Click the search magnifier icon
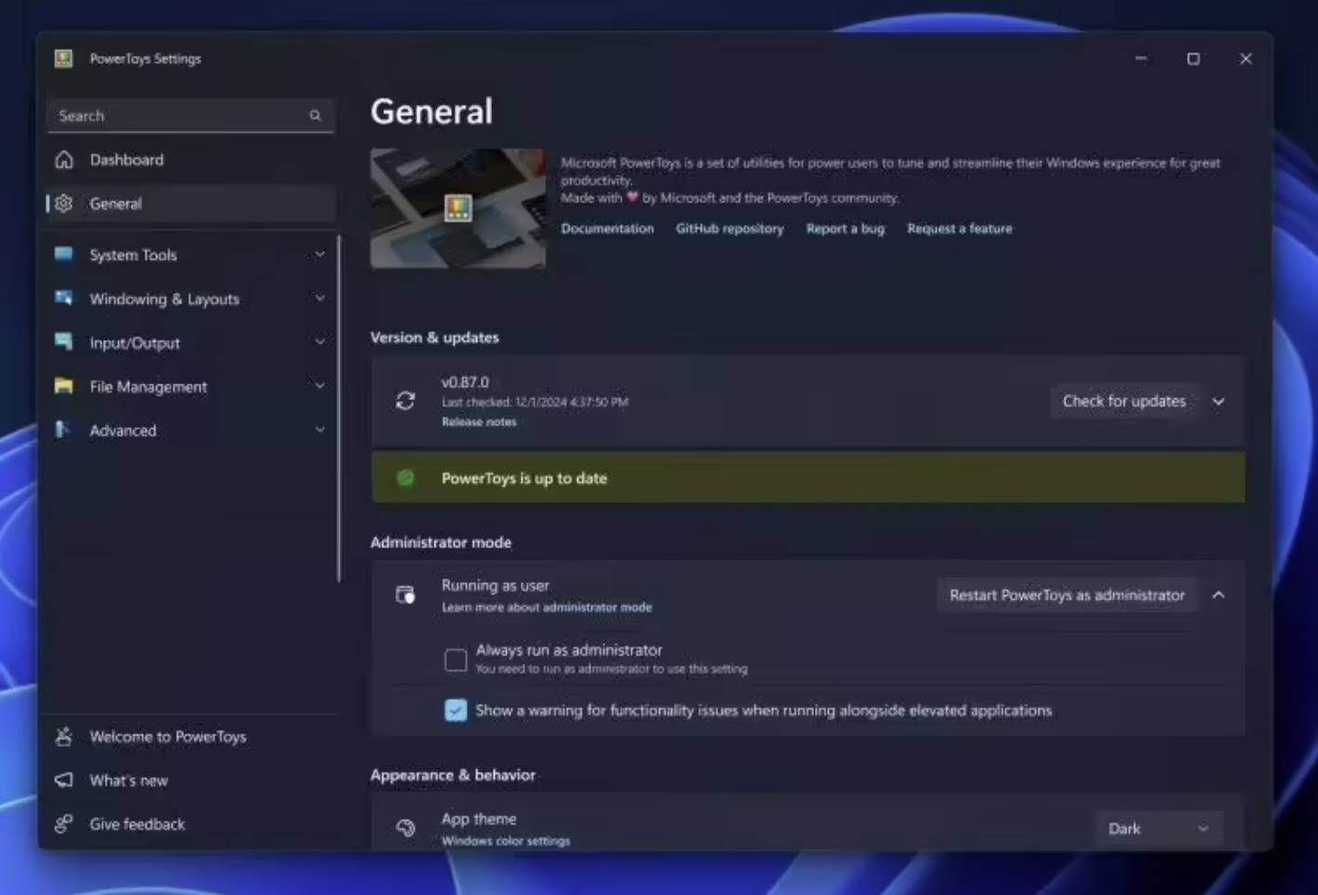The image size is (1318, 895). click(x=316, y=115)
